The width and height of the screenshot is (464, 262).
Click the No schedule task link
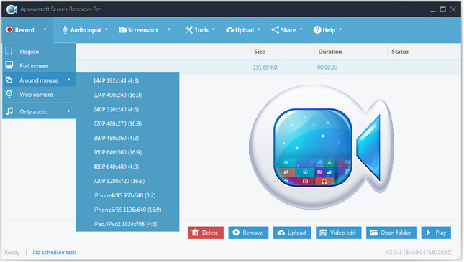coord(54,252)
